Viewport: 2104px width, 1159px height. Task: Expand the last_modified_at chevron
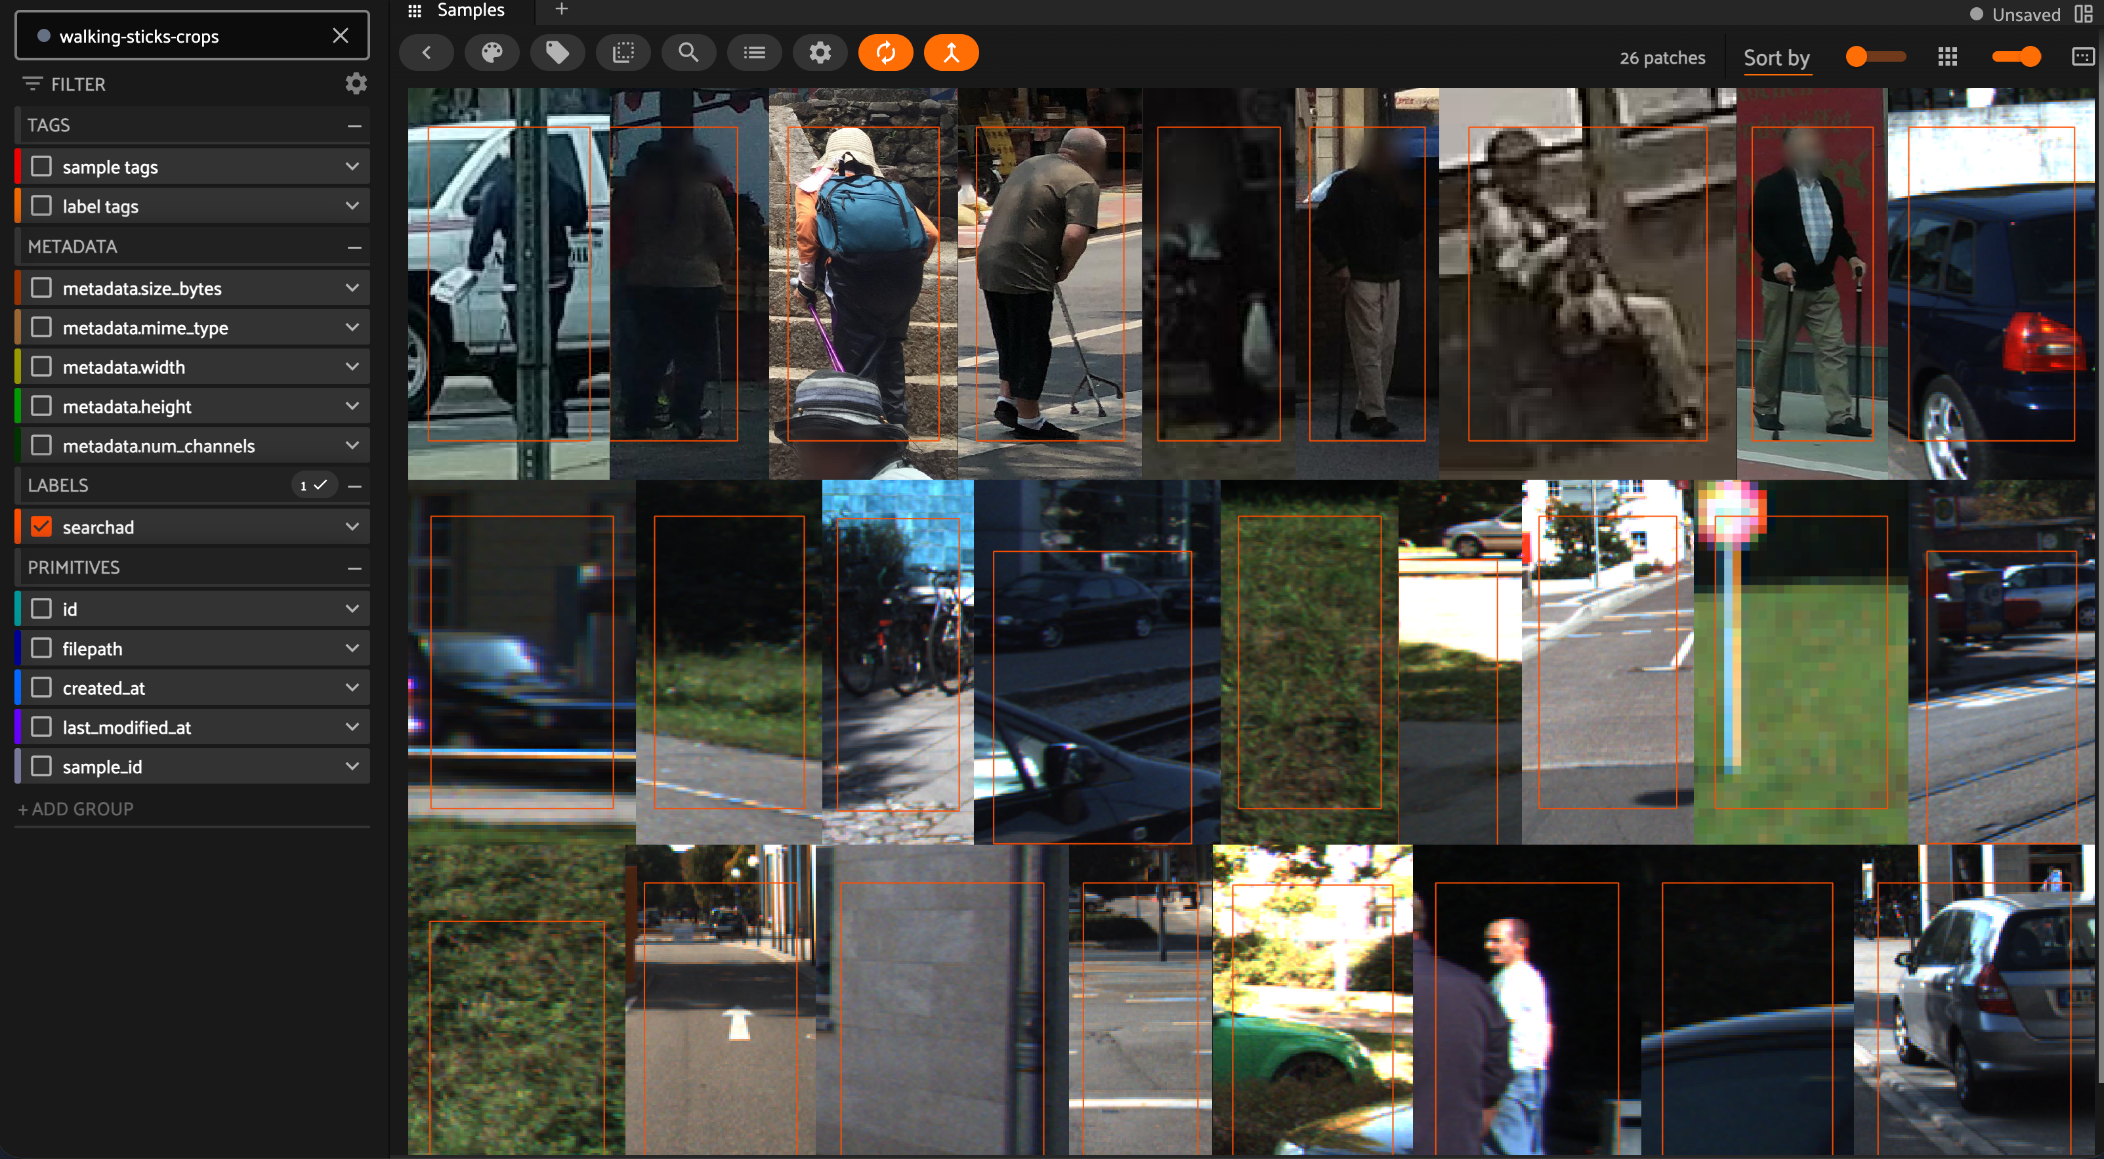point(352,727)
